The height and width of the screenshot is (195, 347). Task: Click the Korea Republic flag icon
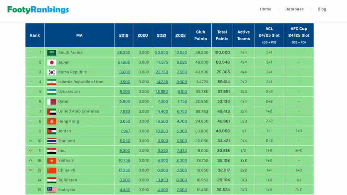(52, 72)
